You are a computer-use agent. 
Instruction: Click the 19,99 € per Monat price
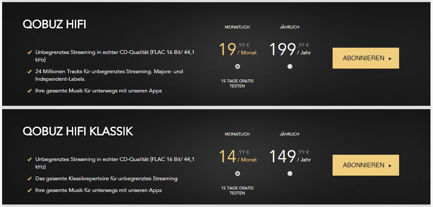click(238, 50)
